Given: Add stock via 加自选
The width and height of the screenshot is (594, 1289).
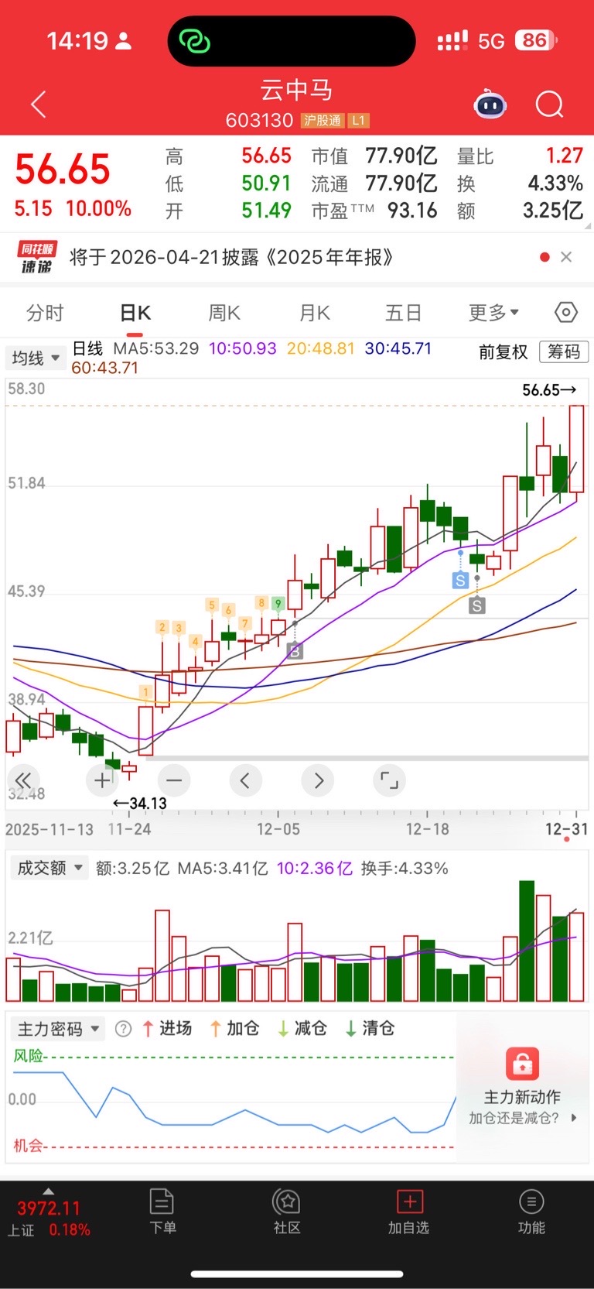Looking at the screenshot, I should (x=408, y=1212).
